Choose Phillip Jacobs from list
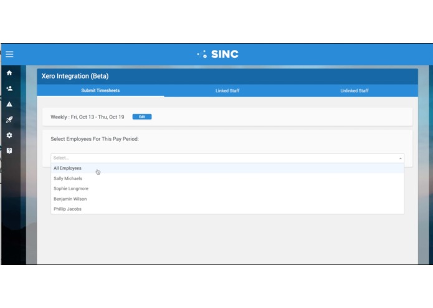This screenshot has width=433, height=308. click(x=227, y=209)
